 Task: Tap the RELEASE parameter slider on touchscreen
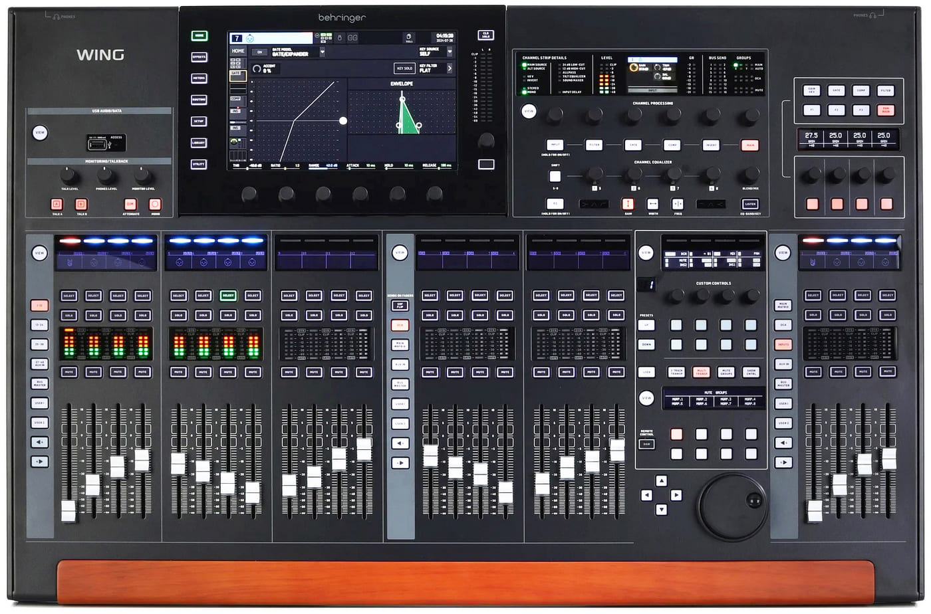point(436,165)
